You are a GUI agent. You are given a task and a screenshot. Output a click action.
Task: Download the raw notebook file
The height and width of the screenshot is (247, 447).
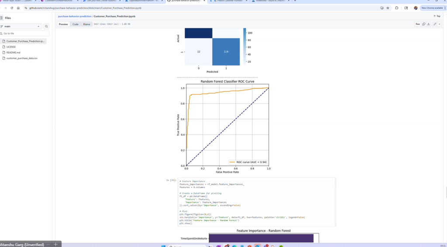429,24
